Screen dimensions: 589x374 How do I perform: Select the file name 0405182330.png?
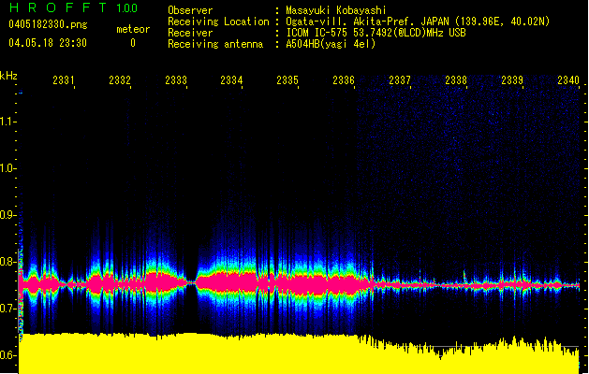click(x=48, y=24)
